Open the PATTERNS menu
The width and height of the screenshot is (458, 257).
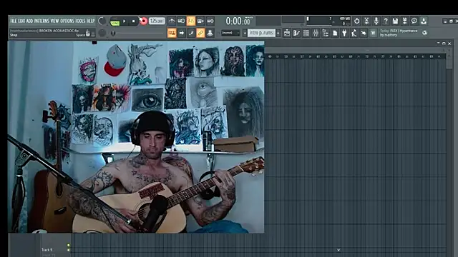click(x=42, y=21)
